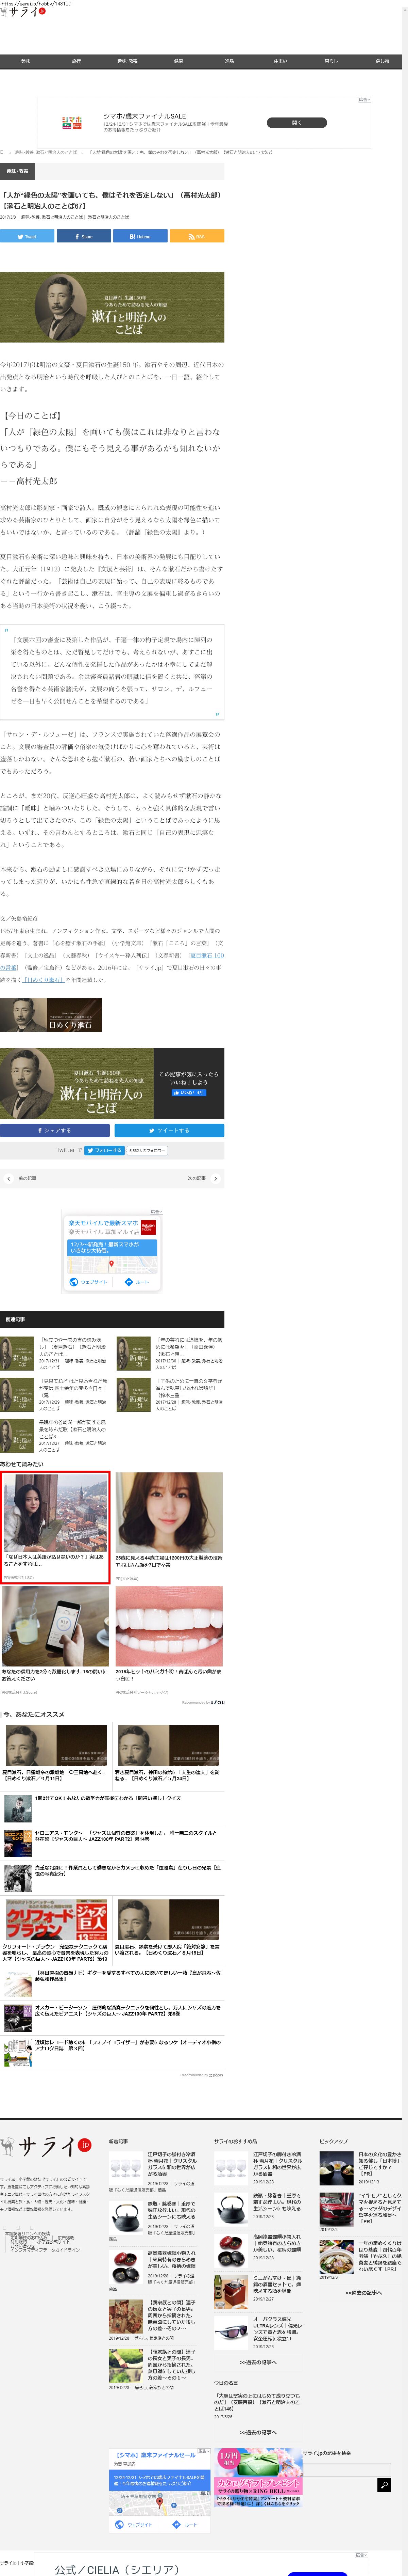Click the 趣味・教養 category tag above title
This screenshot has width=408, height=2576.
tap(18, 171)
